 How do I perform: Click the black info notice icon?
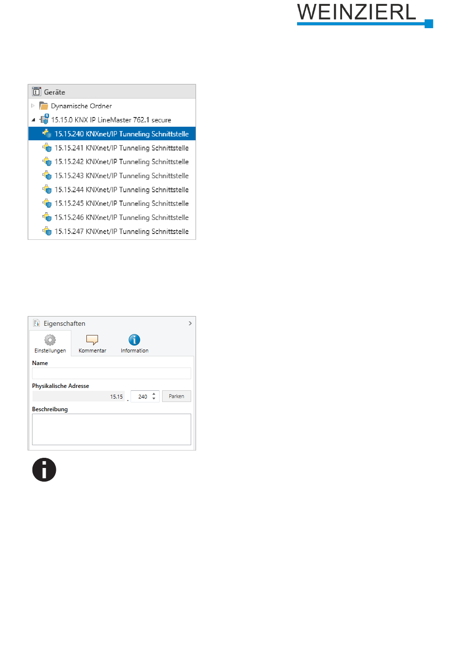click(x=44, y=470)
